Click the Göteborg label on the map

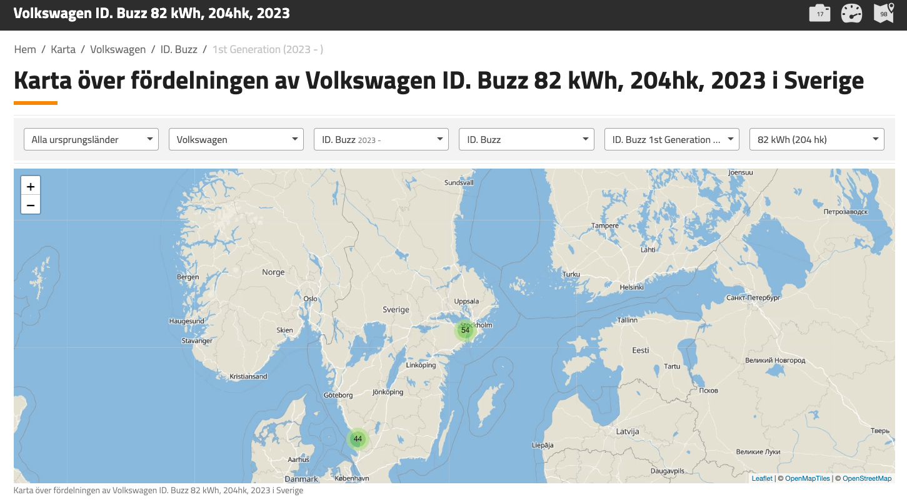point(338,395)
